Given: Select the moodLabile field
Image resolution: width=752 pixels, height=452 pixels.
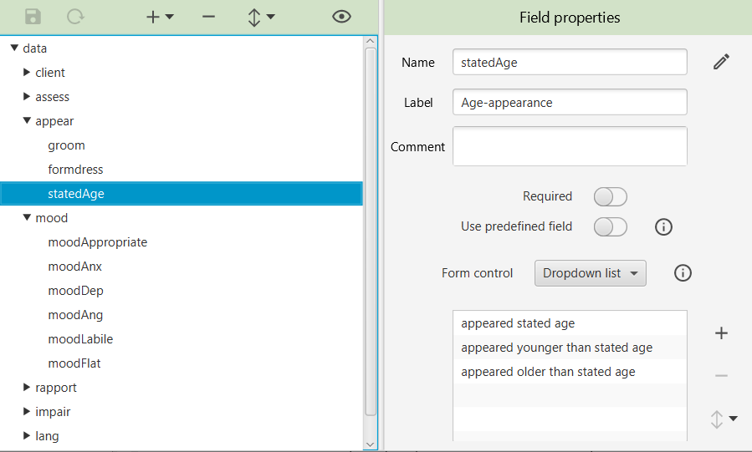Looking at the screenshot, I should click(80, 339).
